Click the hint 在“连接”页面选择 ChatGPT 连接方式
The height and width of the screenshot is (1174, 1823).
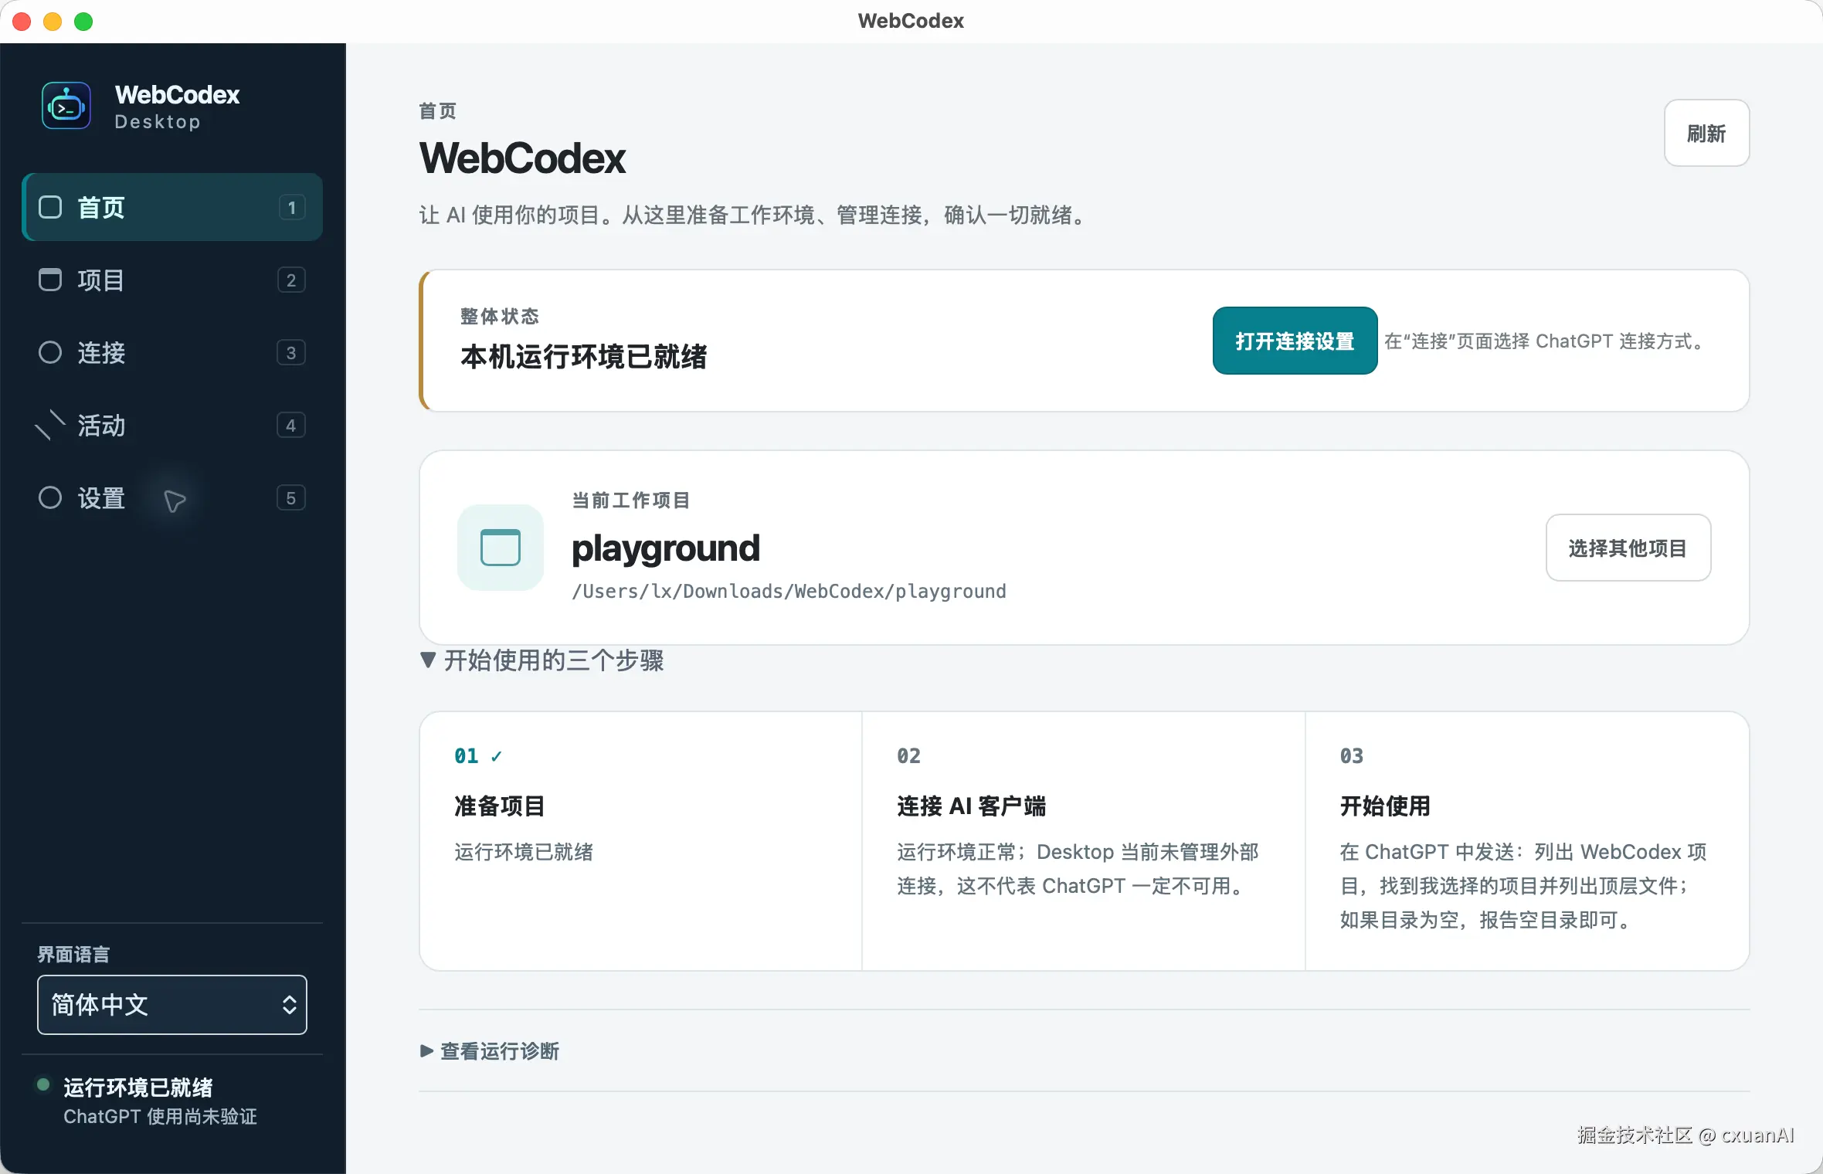[1546, 341]
